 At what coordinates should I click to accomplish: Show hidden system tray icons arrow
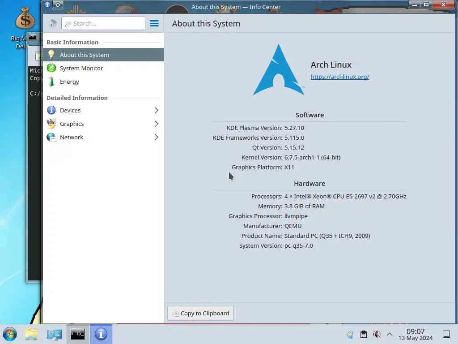390,334
